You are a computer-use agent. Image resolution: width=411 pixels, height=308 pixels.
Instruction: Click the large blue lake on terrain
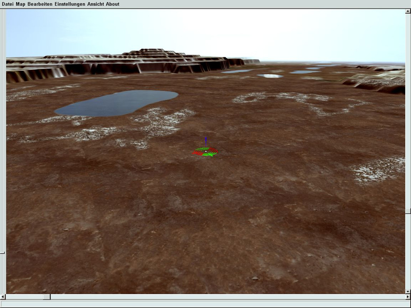click(x=116, y=103)
